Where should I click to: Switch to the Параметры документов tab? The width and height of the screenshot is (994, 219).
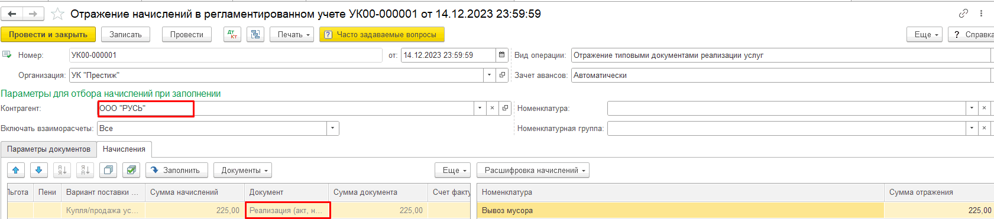tap(48, 149)
